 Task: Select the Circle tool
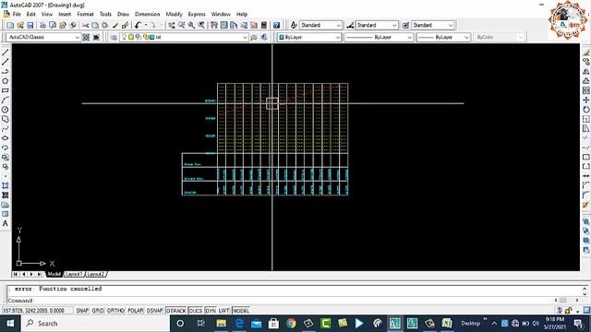tap(6, 110)
